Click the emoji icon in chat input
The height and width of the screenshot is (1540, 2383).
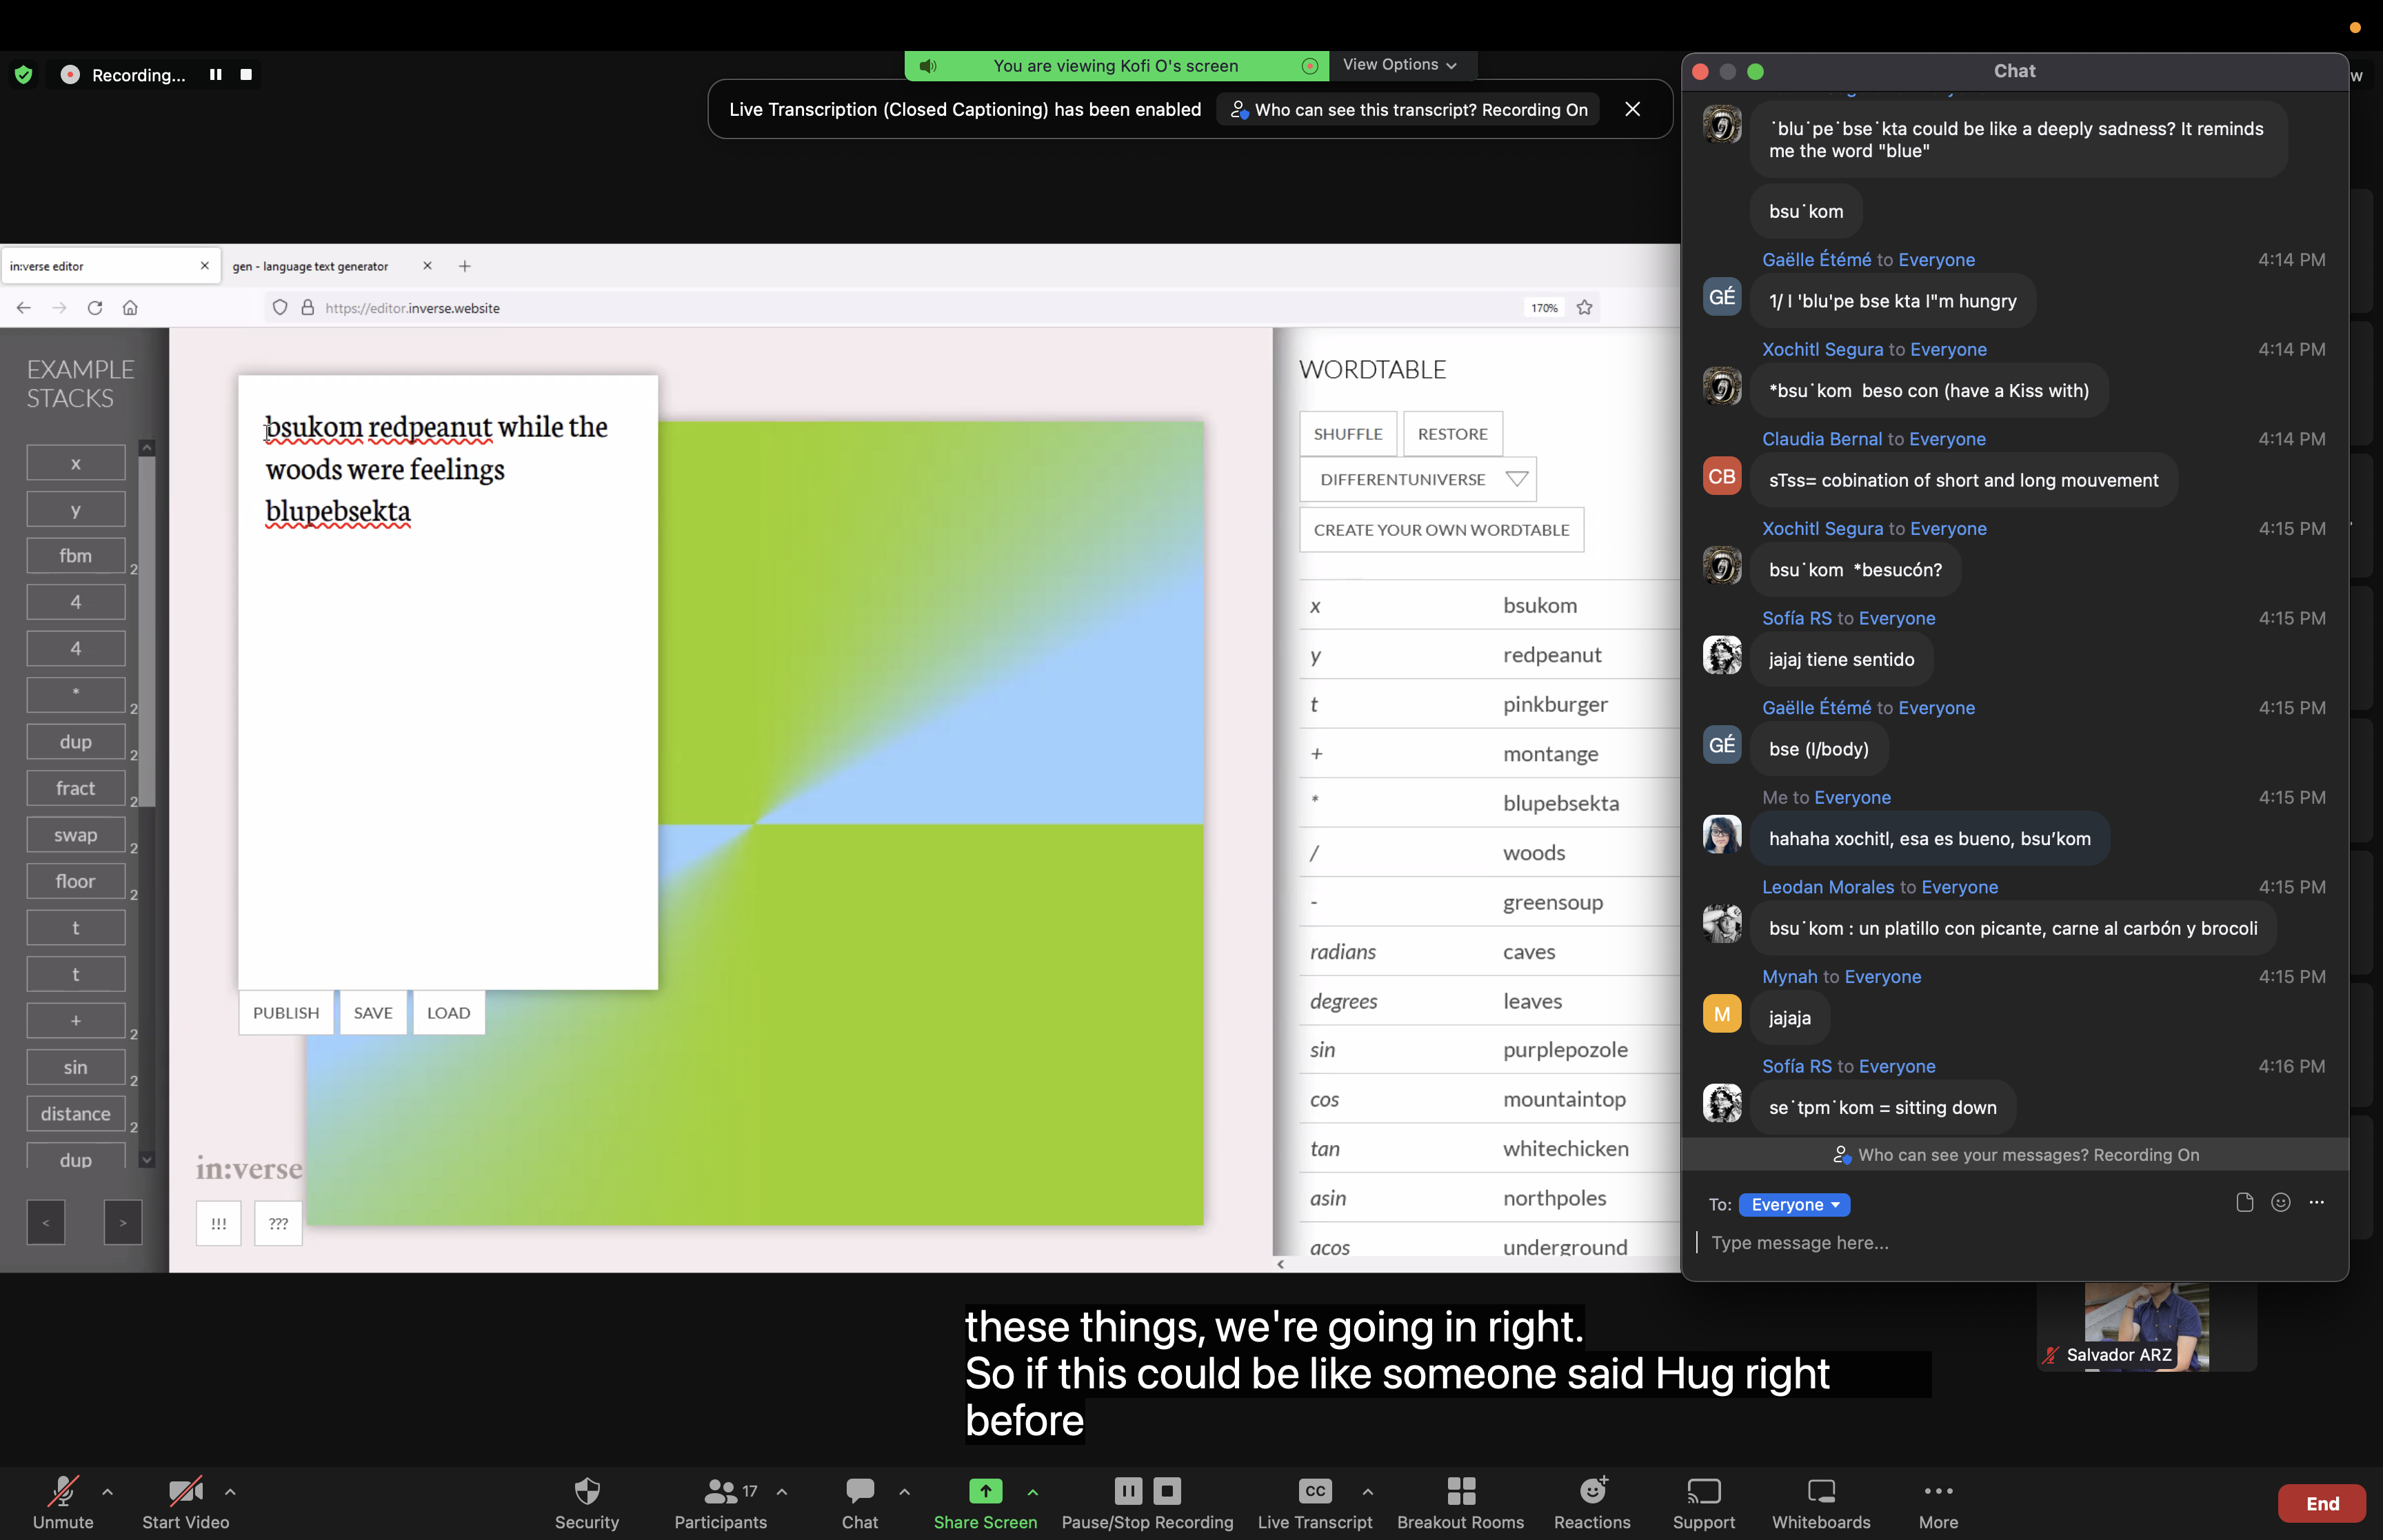(2280, 1202)
